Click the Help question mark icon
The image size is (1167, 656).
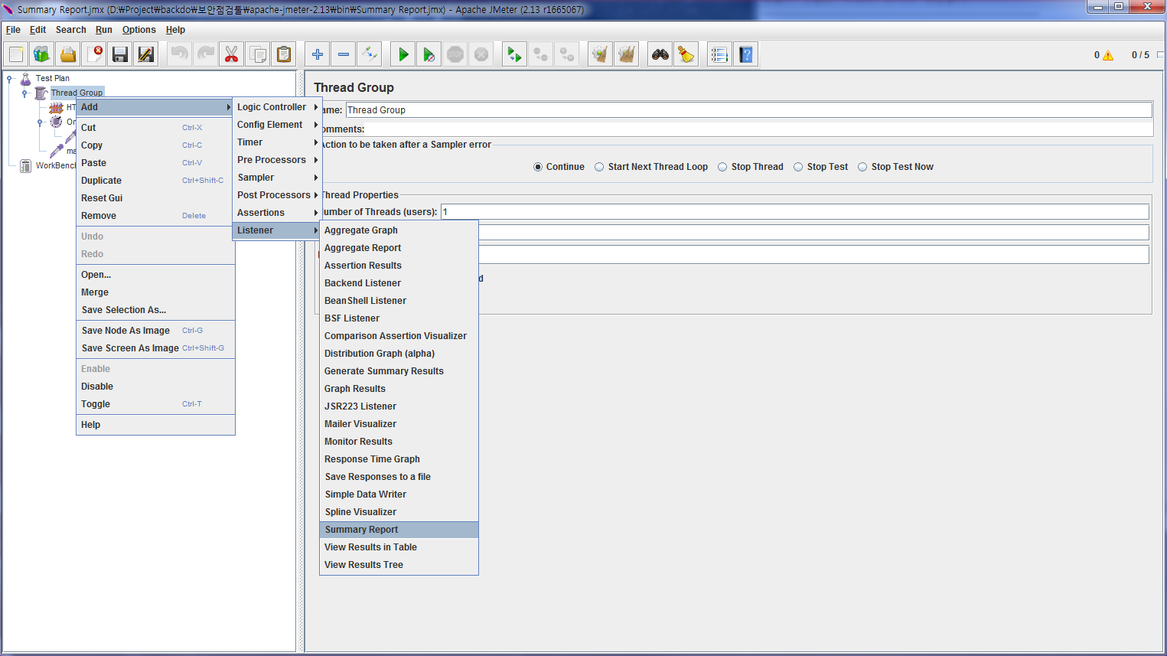[745, 54]
